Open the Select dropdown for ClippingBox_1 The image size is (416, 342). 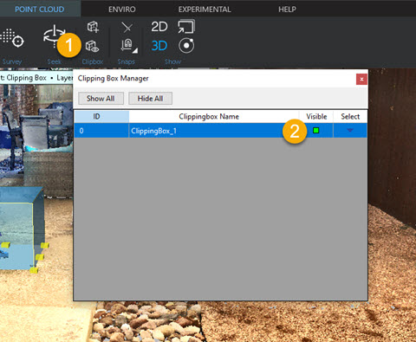pyautogui.click(x=350, y=130)
